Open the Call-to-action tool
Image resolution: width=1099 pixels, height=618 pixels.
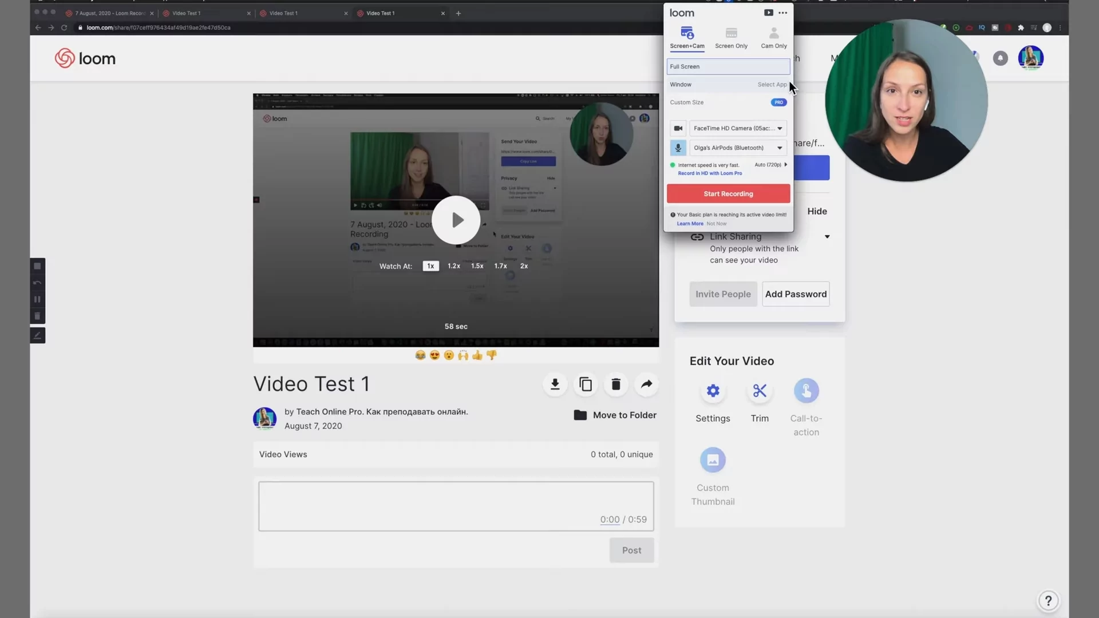tap(806, 391)
